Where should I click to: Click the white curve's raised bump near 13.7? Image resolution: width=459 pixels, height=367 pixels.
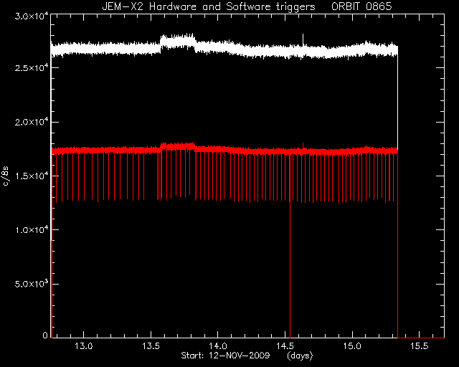pos(178,41)
